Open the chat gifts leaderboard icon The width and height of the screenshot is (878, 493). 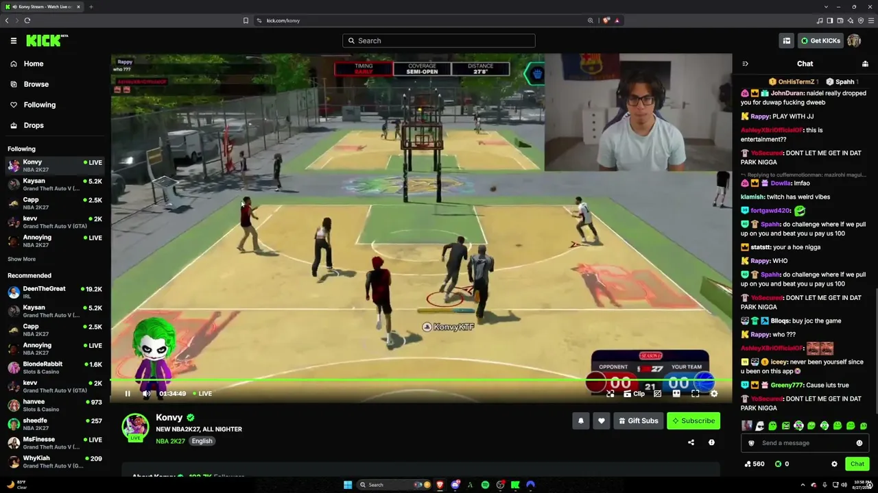click(x=865, y=64)
